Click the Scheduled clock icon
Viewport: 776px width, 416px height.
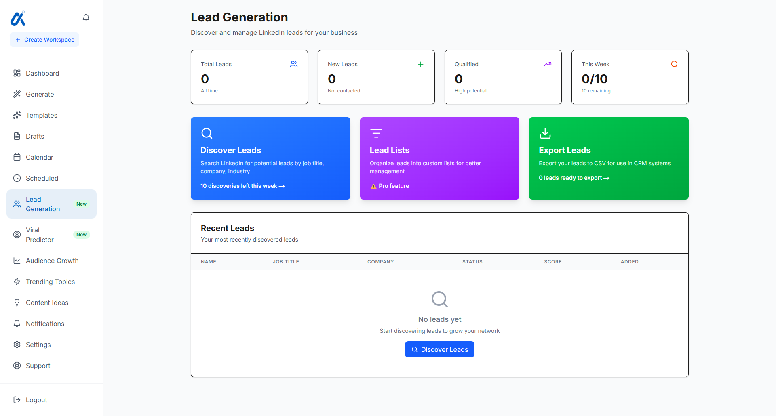click(x=17, y=178)
